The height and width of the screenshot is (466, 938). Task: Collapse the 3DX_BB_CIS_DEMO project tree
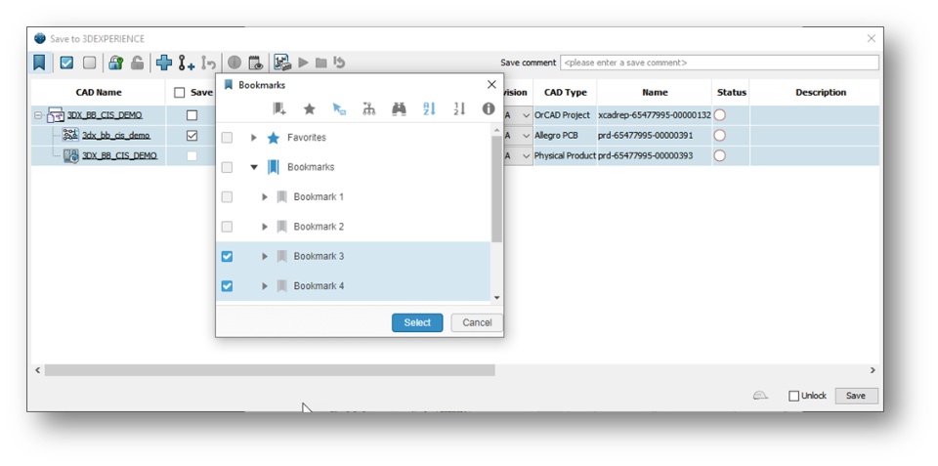point(38,115)
